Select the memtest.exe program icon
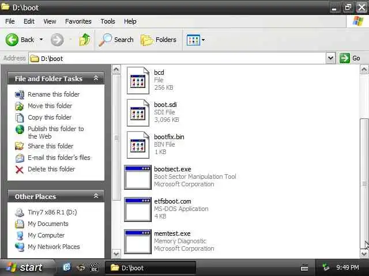This screenshot has height=276, width=369. pyautogui.click(x=138, y=241)
